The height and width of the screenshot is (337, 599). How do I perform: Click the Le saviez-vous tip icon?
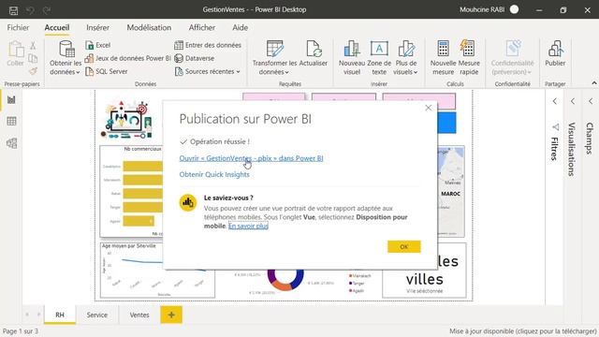[x=188, y=202]
